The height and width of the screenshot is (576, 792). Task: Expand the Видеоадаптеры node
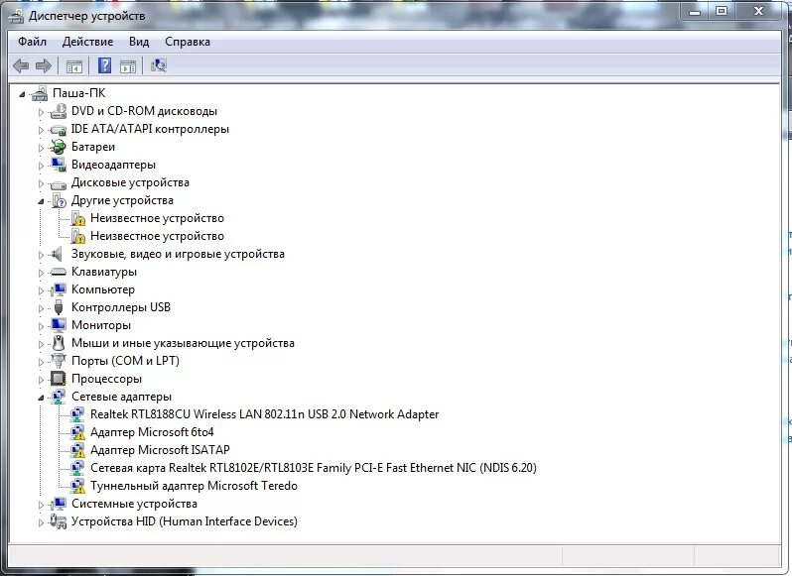coord(41,166)
